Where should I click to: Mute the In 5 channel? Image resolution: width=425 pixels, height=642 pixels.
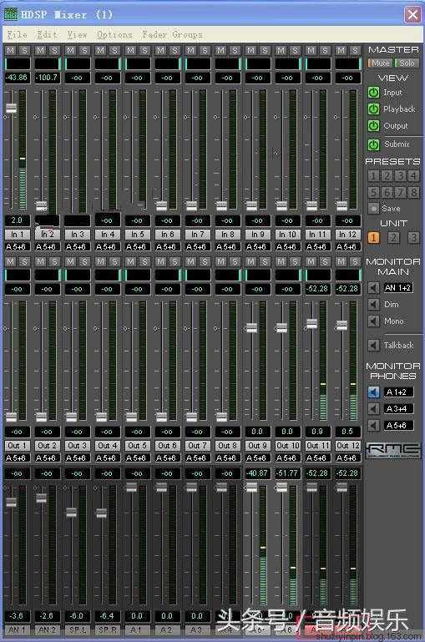[x=130, y=50]
